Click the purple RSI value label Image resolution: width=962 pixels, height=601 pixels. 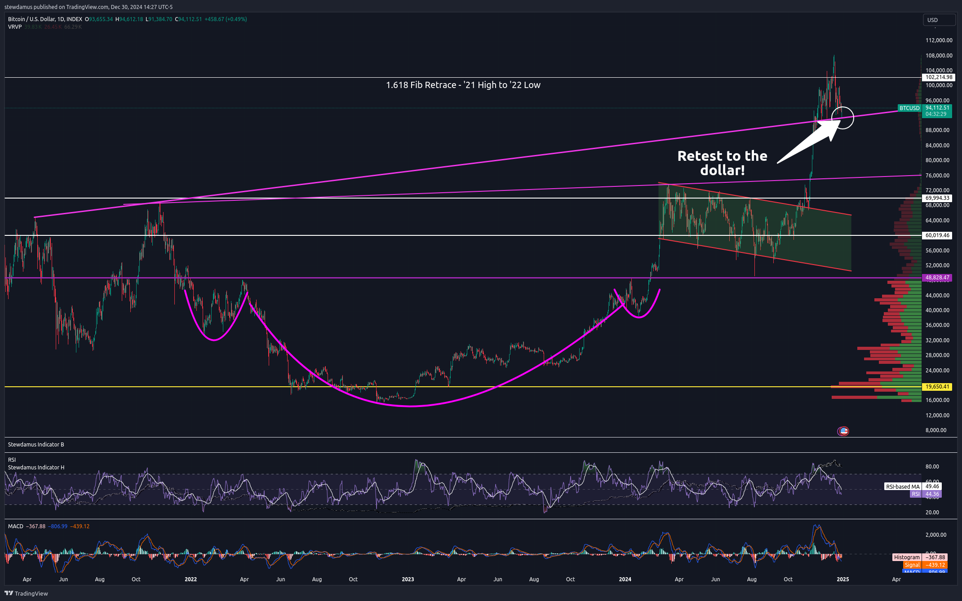pos(931,494)
